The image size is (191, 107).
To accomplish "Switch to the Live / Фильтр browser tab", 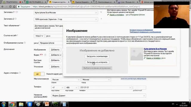I will click(128, 2).
